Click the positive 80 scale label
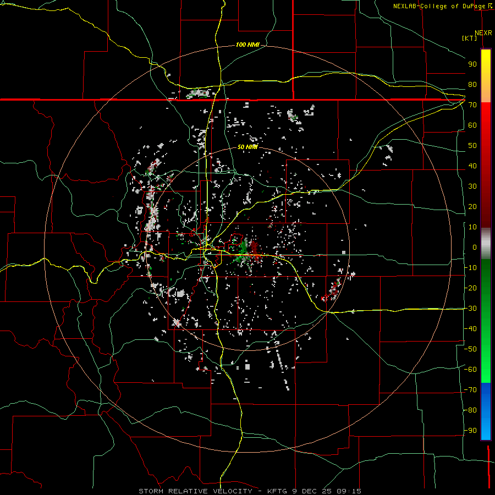The image size is (495, 495). click(x=472, y=84)
